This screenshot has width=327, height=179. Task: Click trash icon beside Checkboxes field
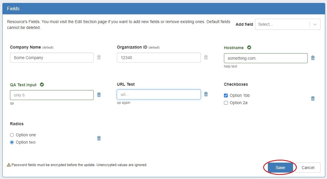313,99
